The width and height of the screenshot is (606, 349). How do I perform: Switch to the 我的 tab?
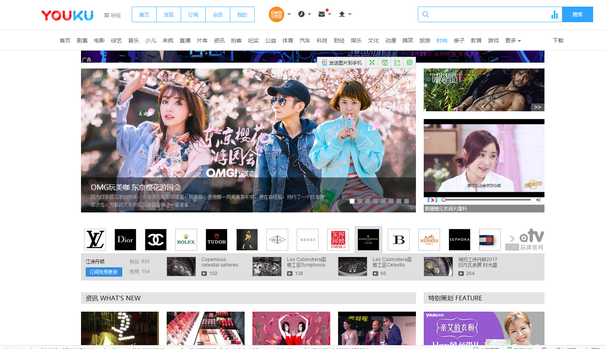pos(242,14)
